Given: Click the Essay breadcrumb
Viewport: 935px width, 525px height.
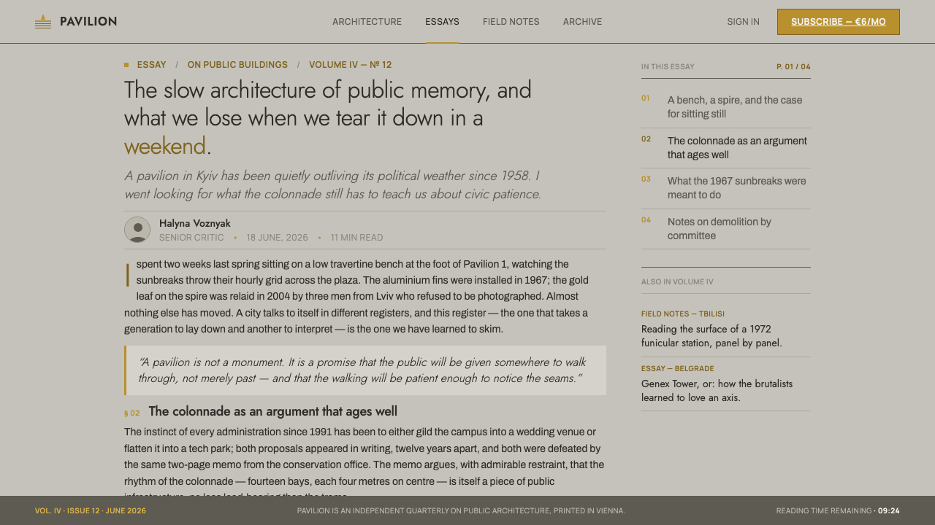Looking at the screenshot, I should [152, 65].
